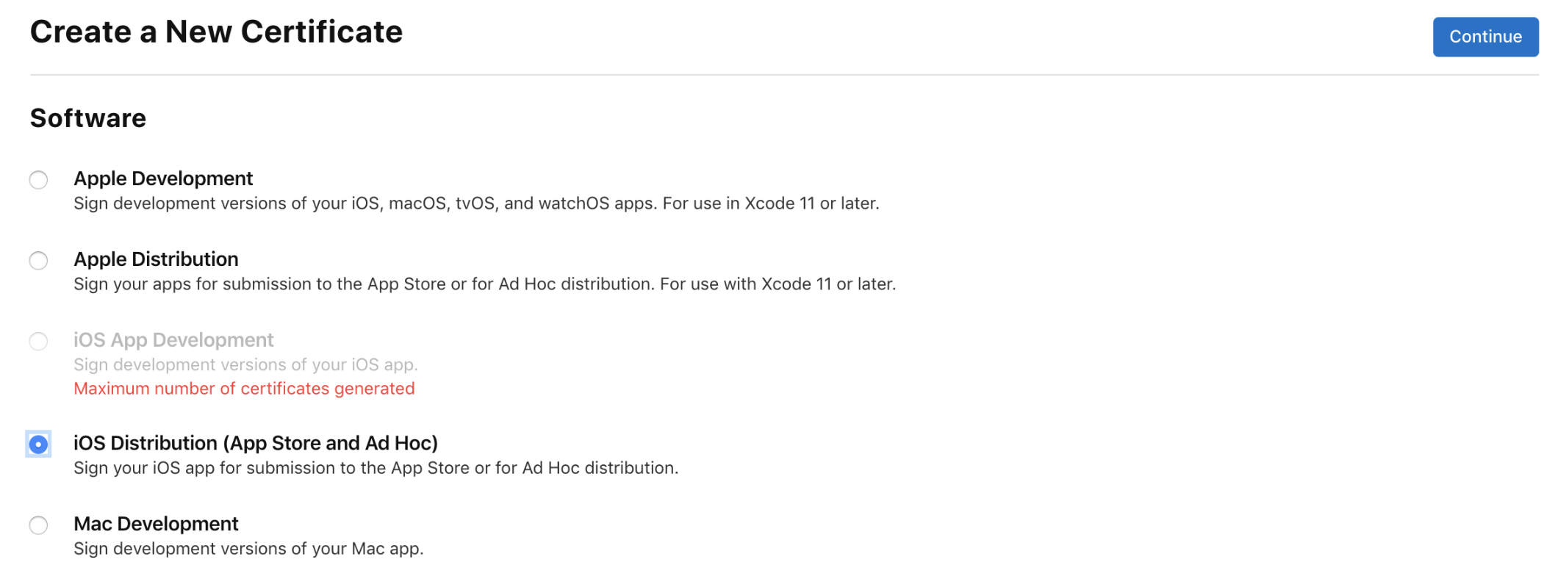Click the selected iOS Distribution radio button
Screen dimensions: 1555x576
point(38,444)
